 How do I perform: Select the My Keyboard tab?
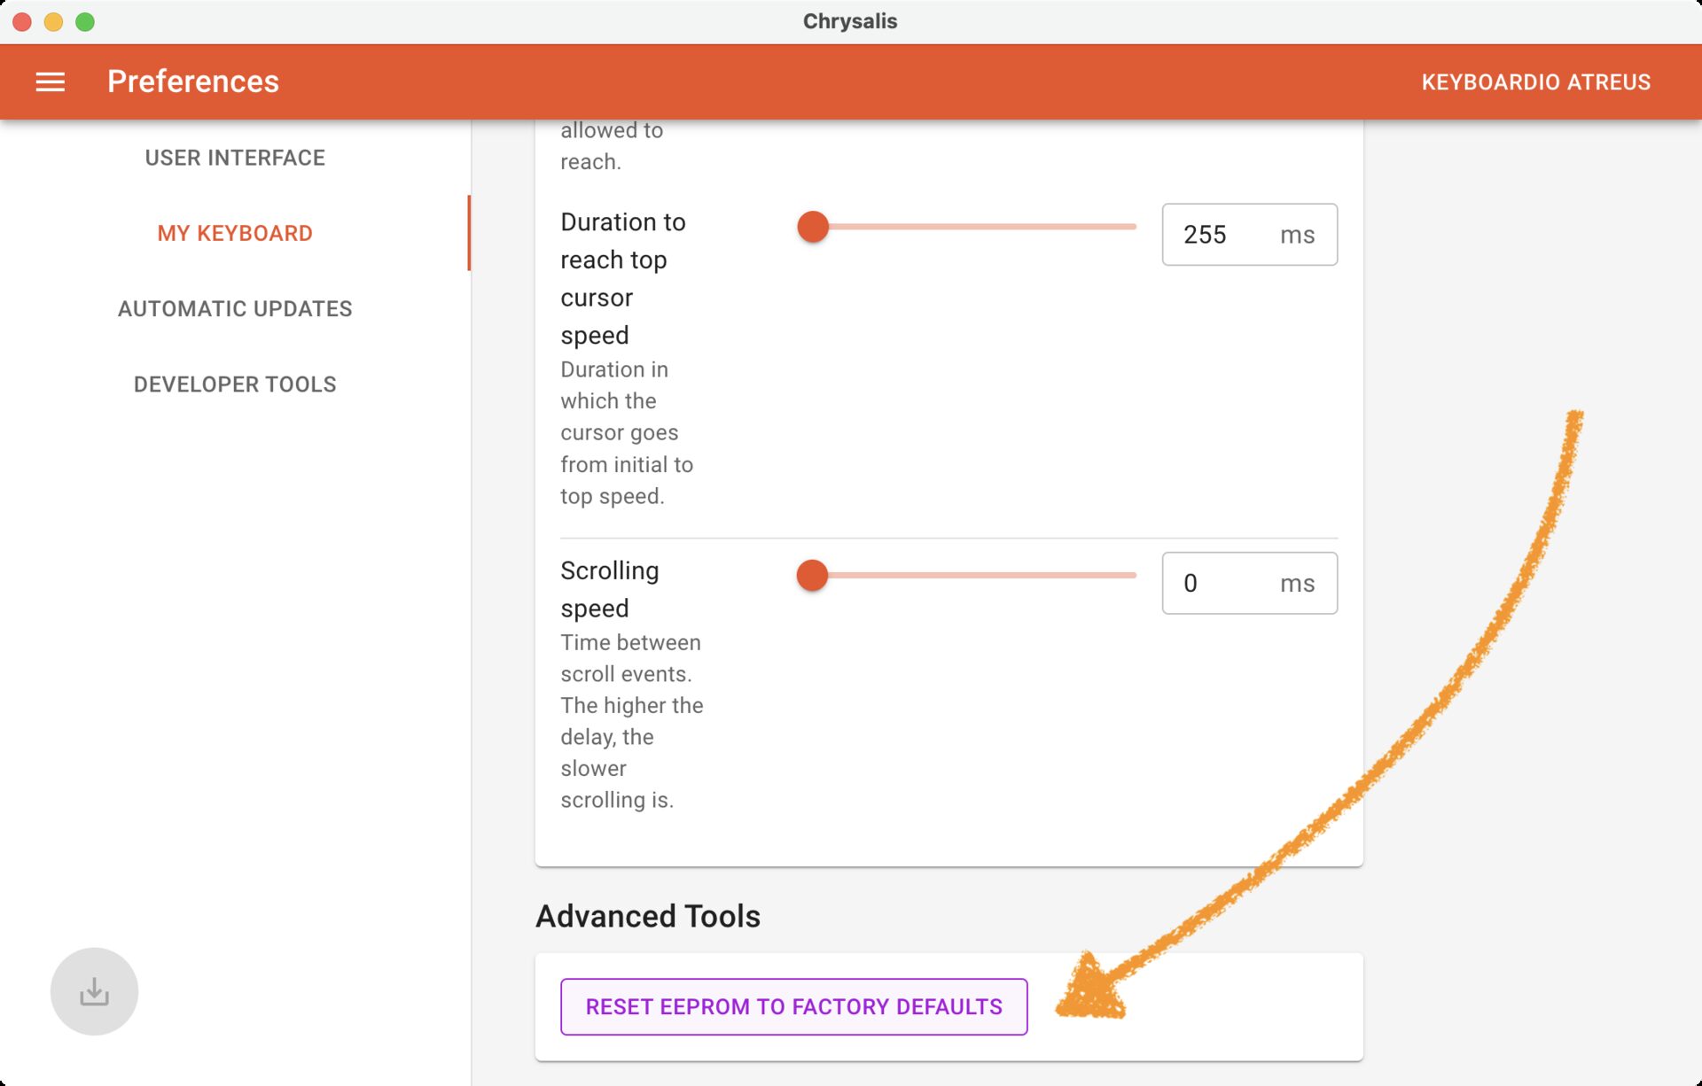pos(235,233)
